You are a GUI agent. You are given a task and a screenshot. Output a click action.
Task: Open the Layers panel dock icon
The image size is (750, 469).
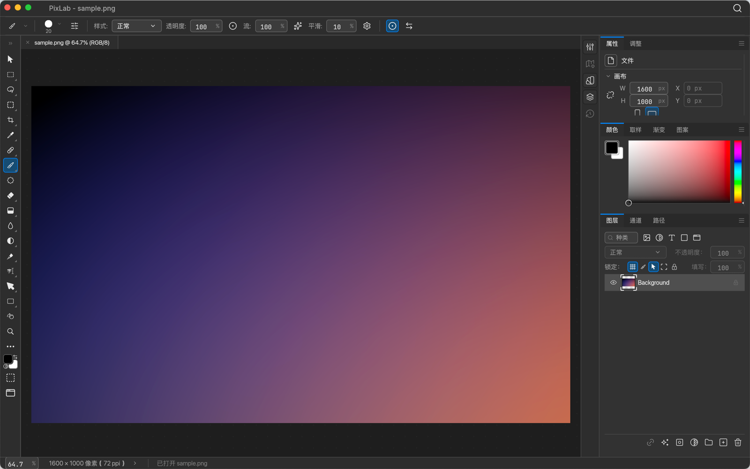590,97
